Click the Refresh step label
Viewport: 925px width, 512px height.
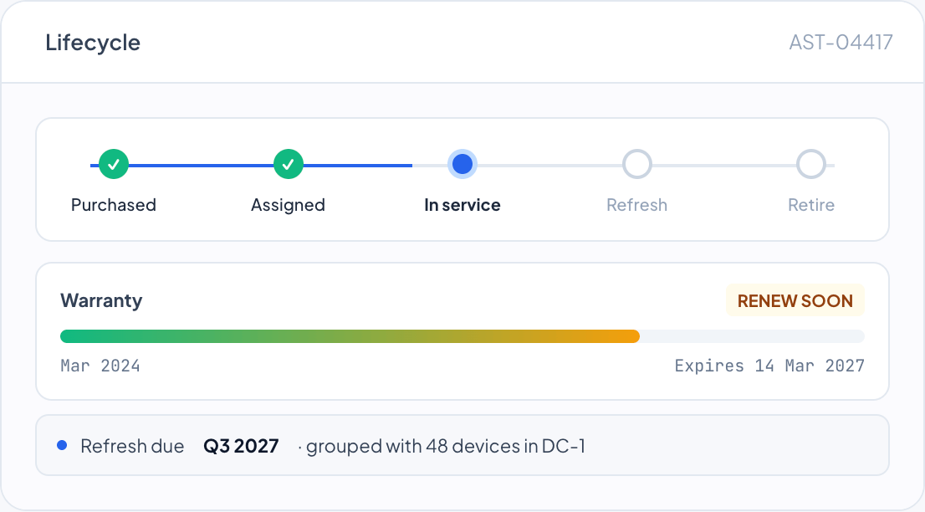tap(637, 205)
